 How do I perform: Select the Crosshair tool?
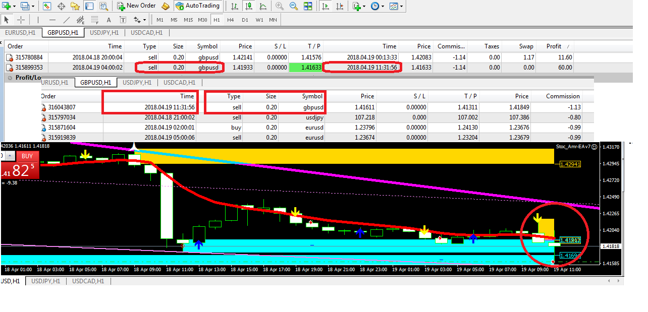21,20
